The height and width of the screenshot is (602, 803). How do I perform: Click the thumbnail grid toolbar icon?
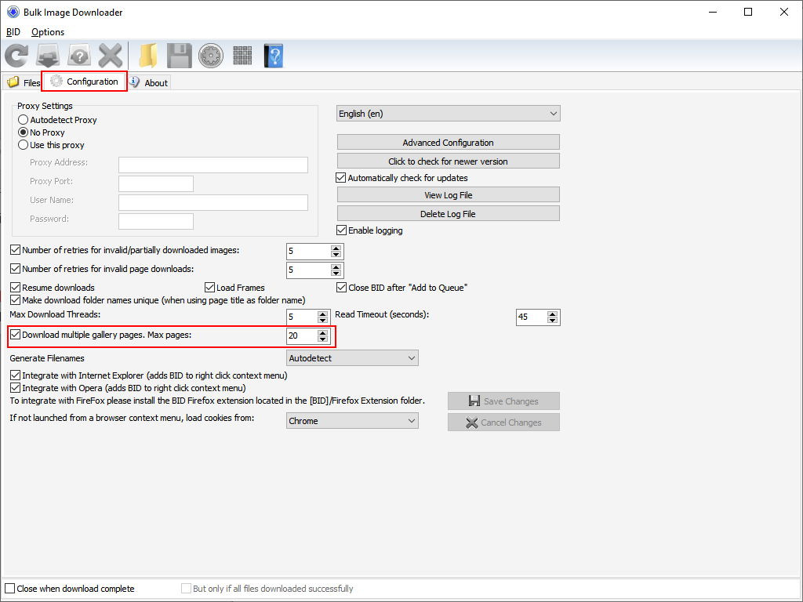[242, 56]
